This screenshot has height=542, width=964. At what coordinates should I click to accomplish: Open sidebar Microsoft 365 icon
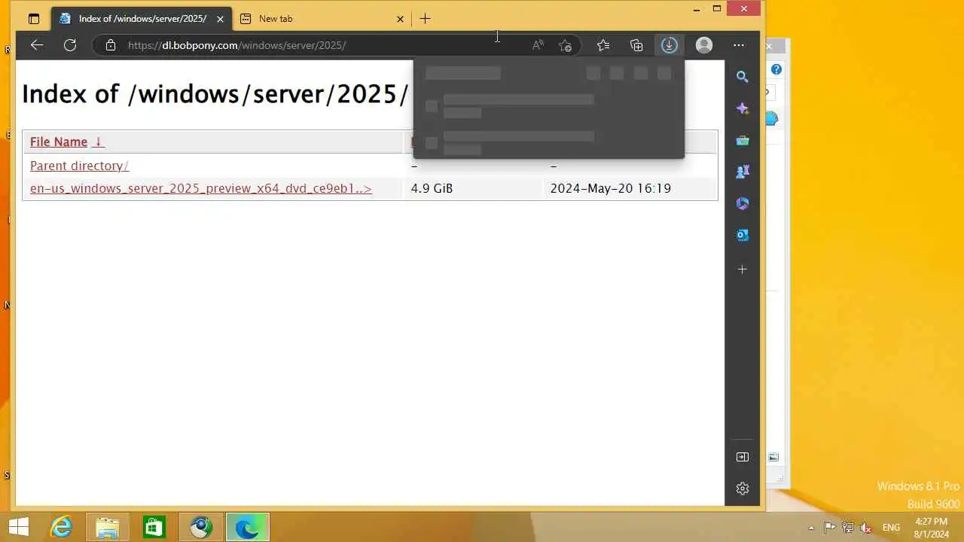(743, 203)
